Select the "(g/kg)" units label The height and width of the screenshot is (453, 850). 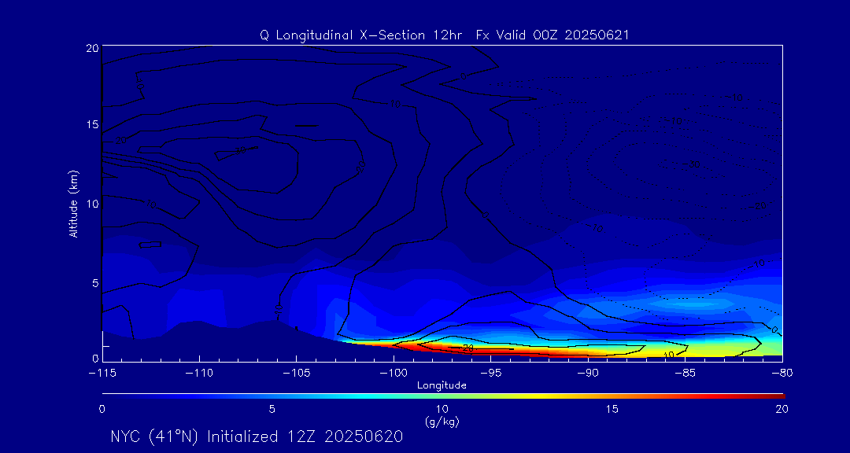(442, 421)
